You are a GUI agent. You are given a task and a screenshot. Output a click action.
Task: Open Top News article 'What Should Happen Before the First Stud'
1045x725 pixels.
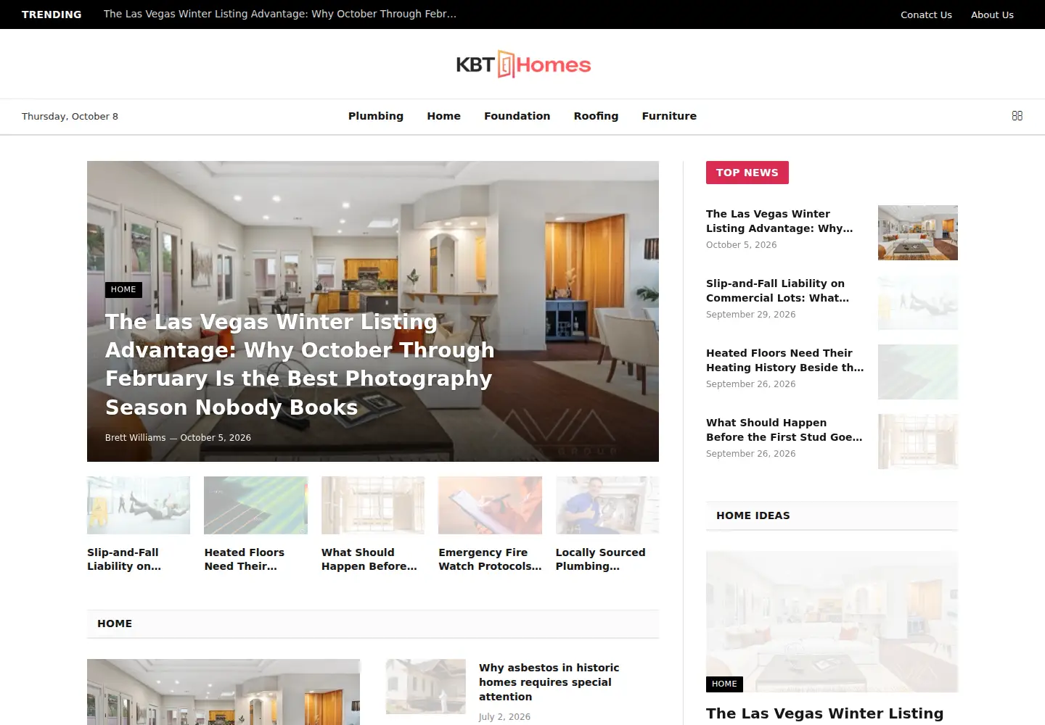[x=784, y=430]
